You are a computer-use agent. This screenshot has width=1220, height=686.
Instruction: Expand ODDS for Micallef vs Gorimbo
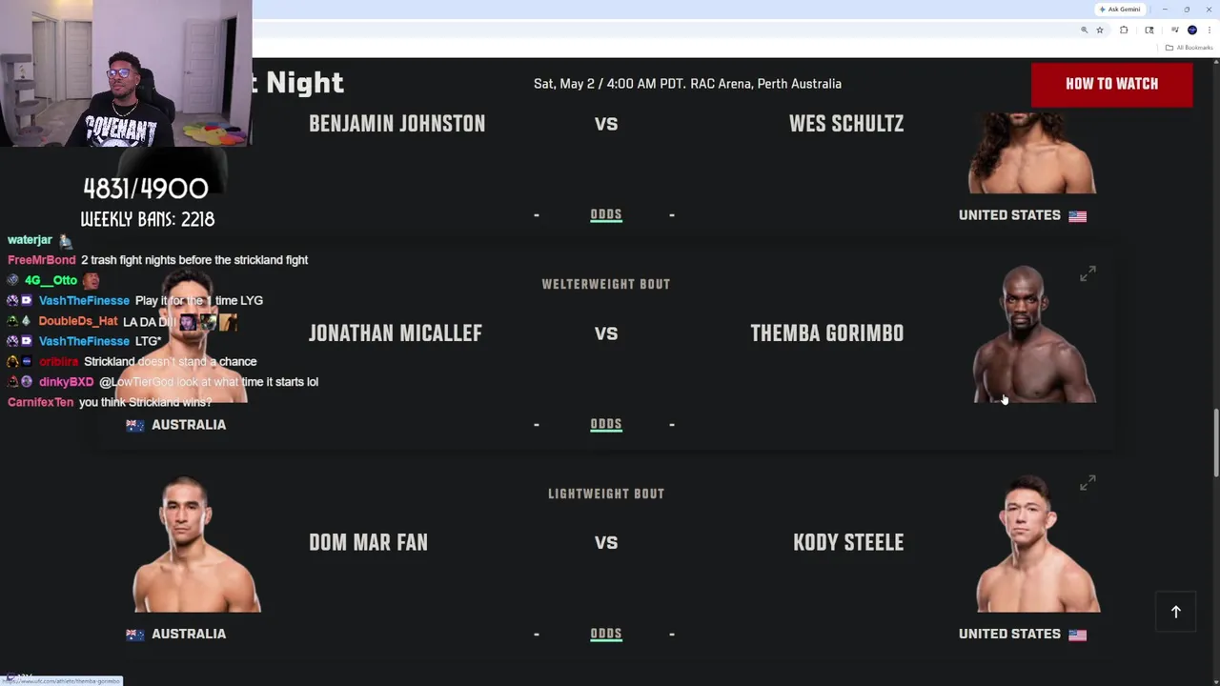(x=606, y=425)
